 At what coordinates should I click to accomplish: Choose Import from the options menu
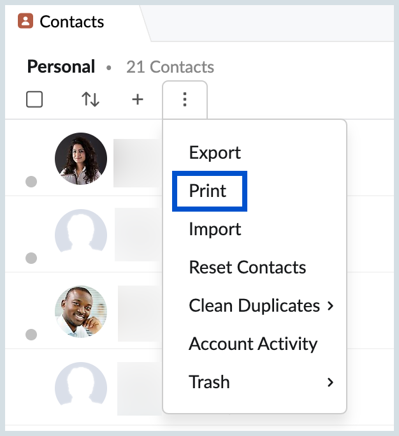point(215,229)
